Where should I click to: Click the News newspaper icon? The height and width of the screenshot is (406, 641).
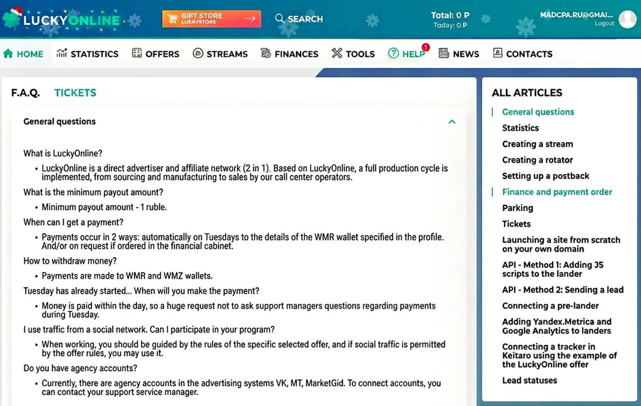click(x=444, y=53)
